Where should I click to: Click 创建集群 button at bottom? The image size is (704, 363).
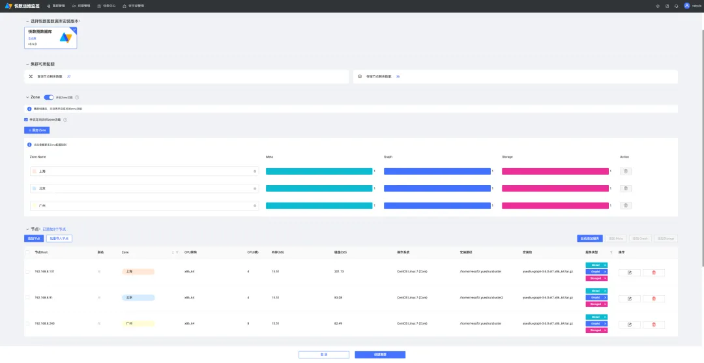pos(380,355)
